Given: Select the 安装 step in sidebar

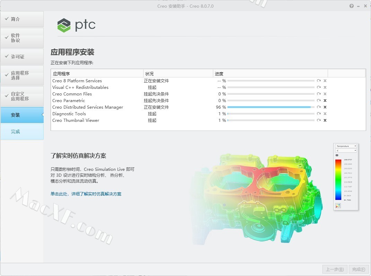Looking at the screenshot, I should [x=22, y=115].
